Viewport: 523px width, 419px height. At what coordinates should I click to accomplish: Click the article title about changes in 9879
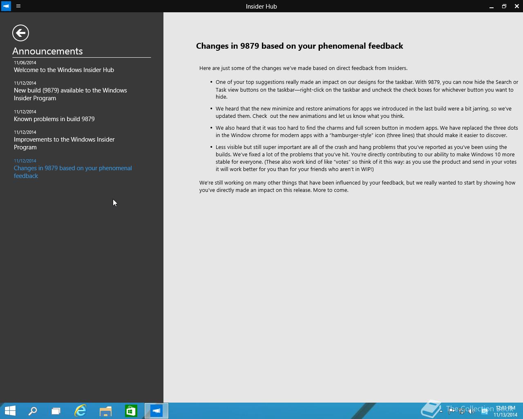click(299, 46)
